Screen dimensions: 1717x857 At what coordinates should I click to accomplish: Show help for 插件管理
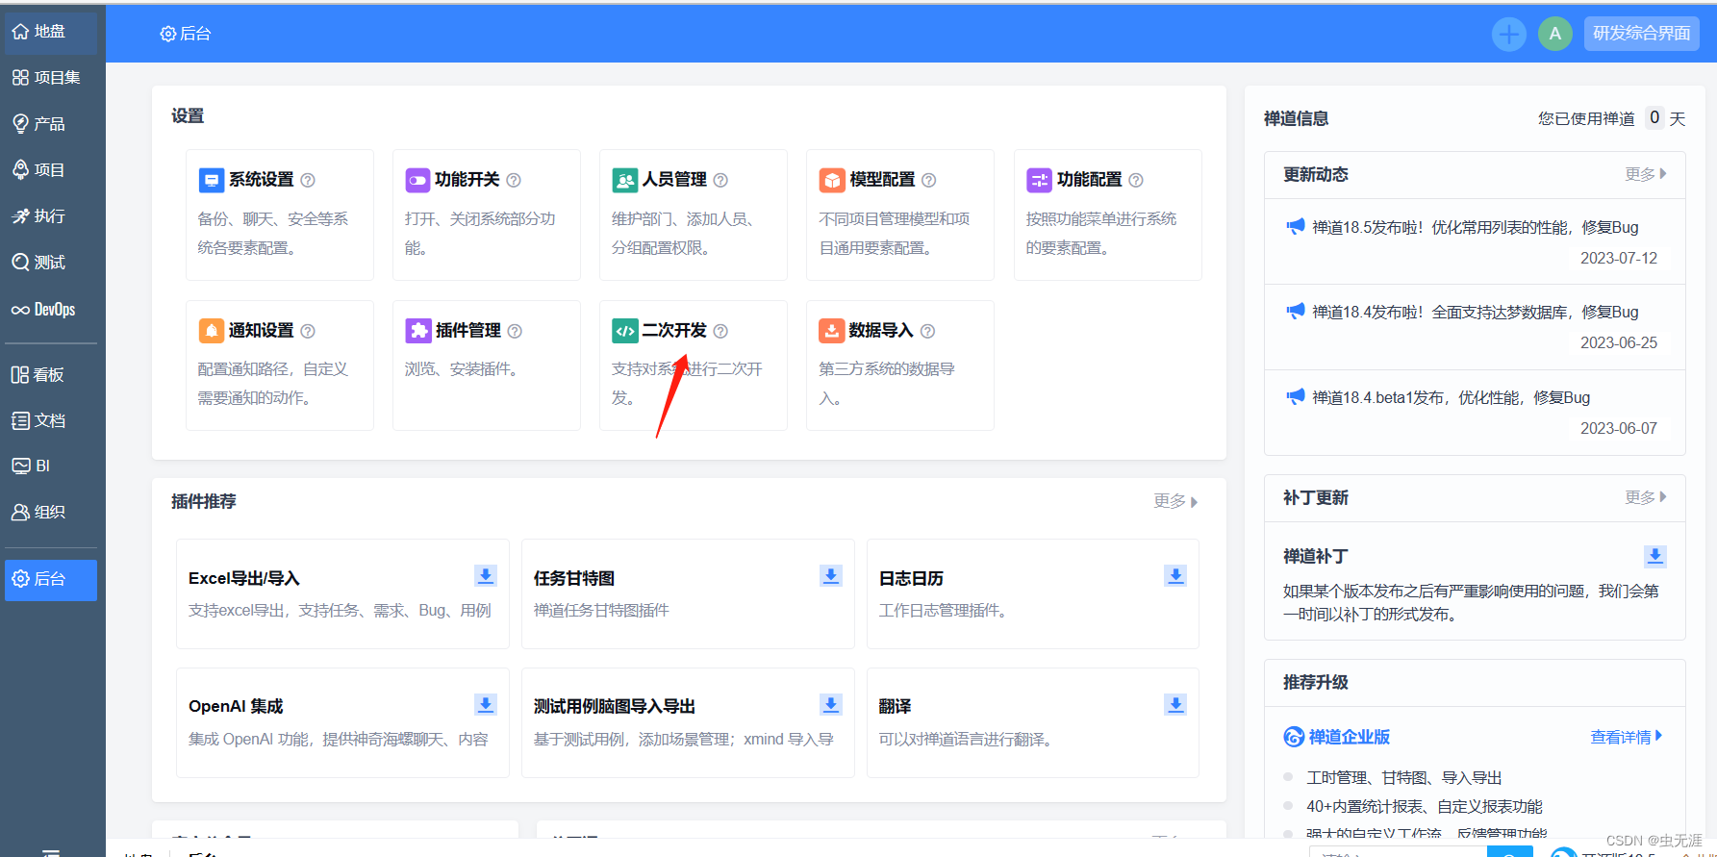point(515,331)
